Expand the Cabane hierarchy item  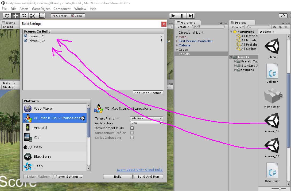tap(177, 45)
